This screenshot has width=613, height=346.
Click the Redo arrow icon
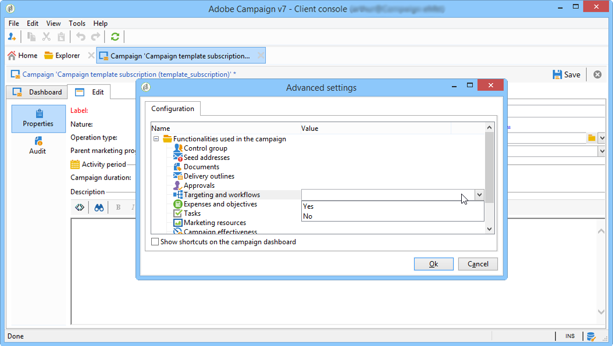(x=95, y=37)
